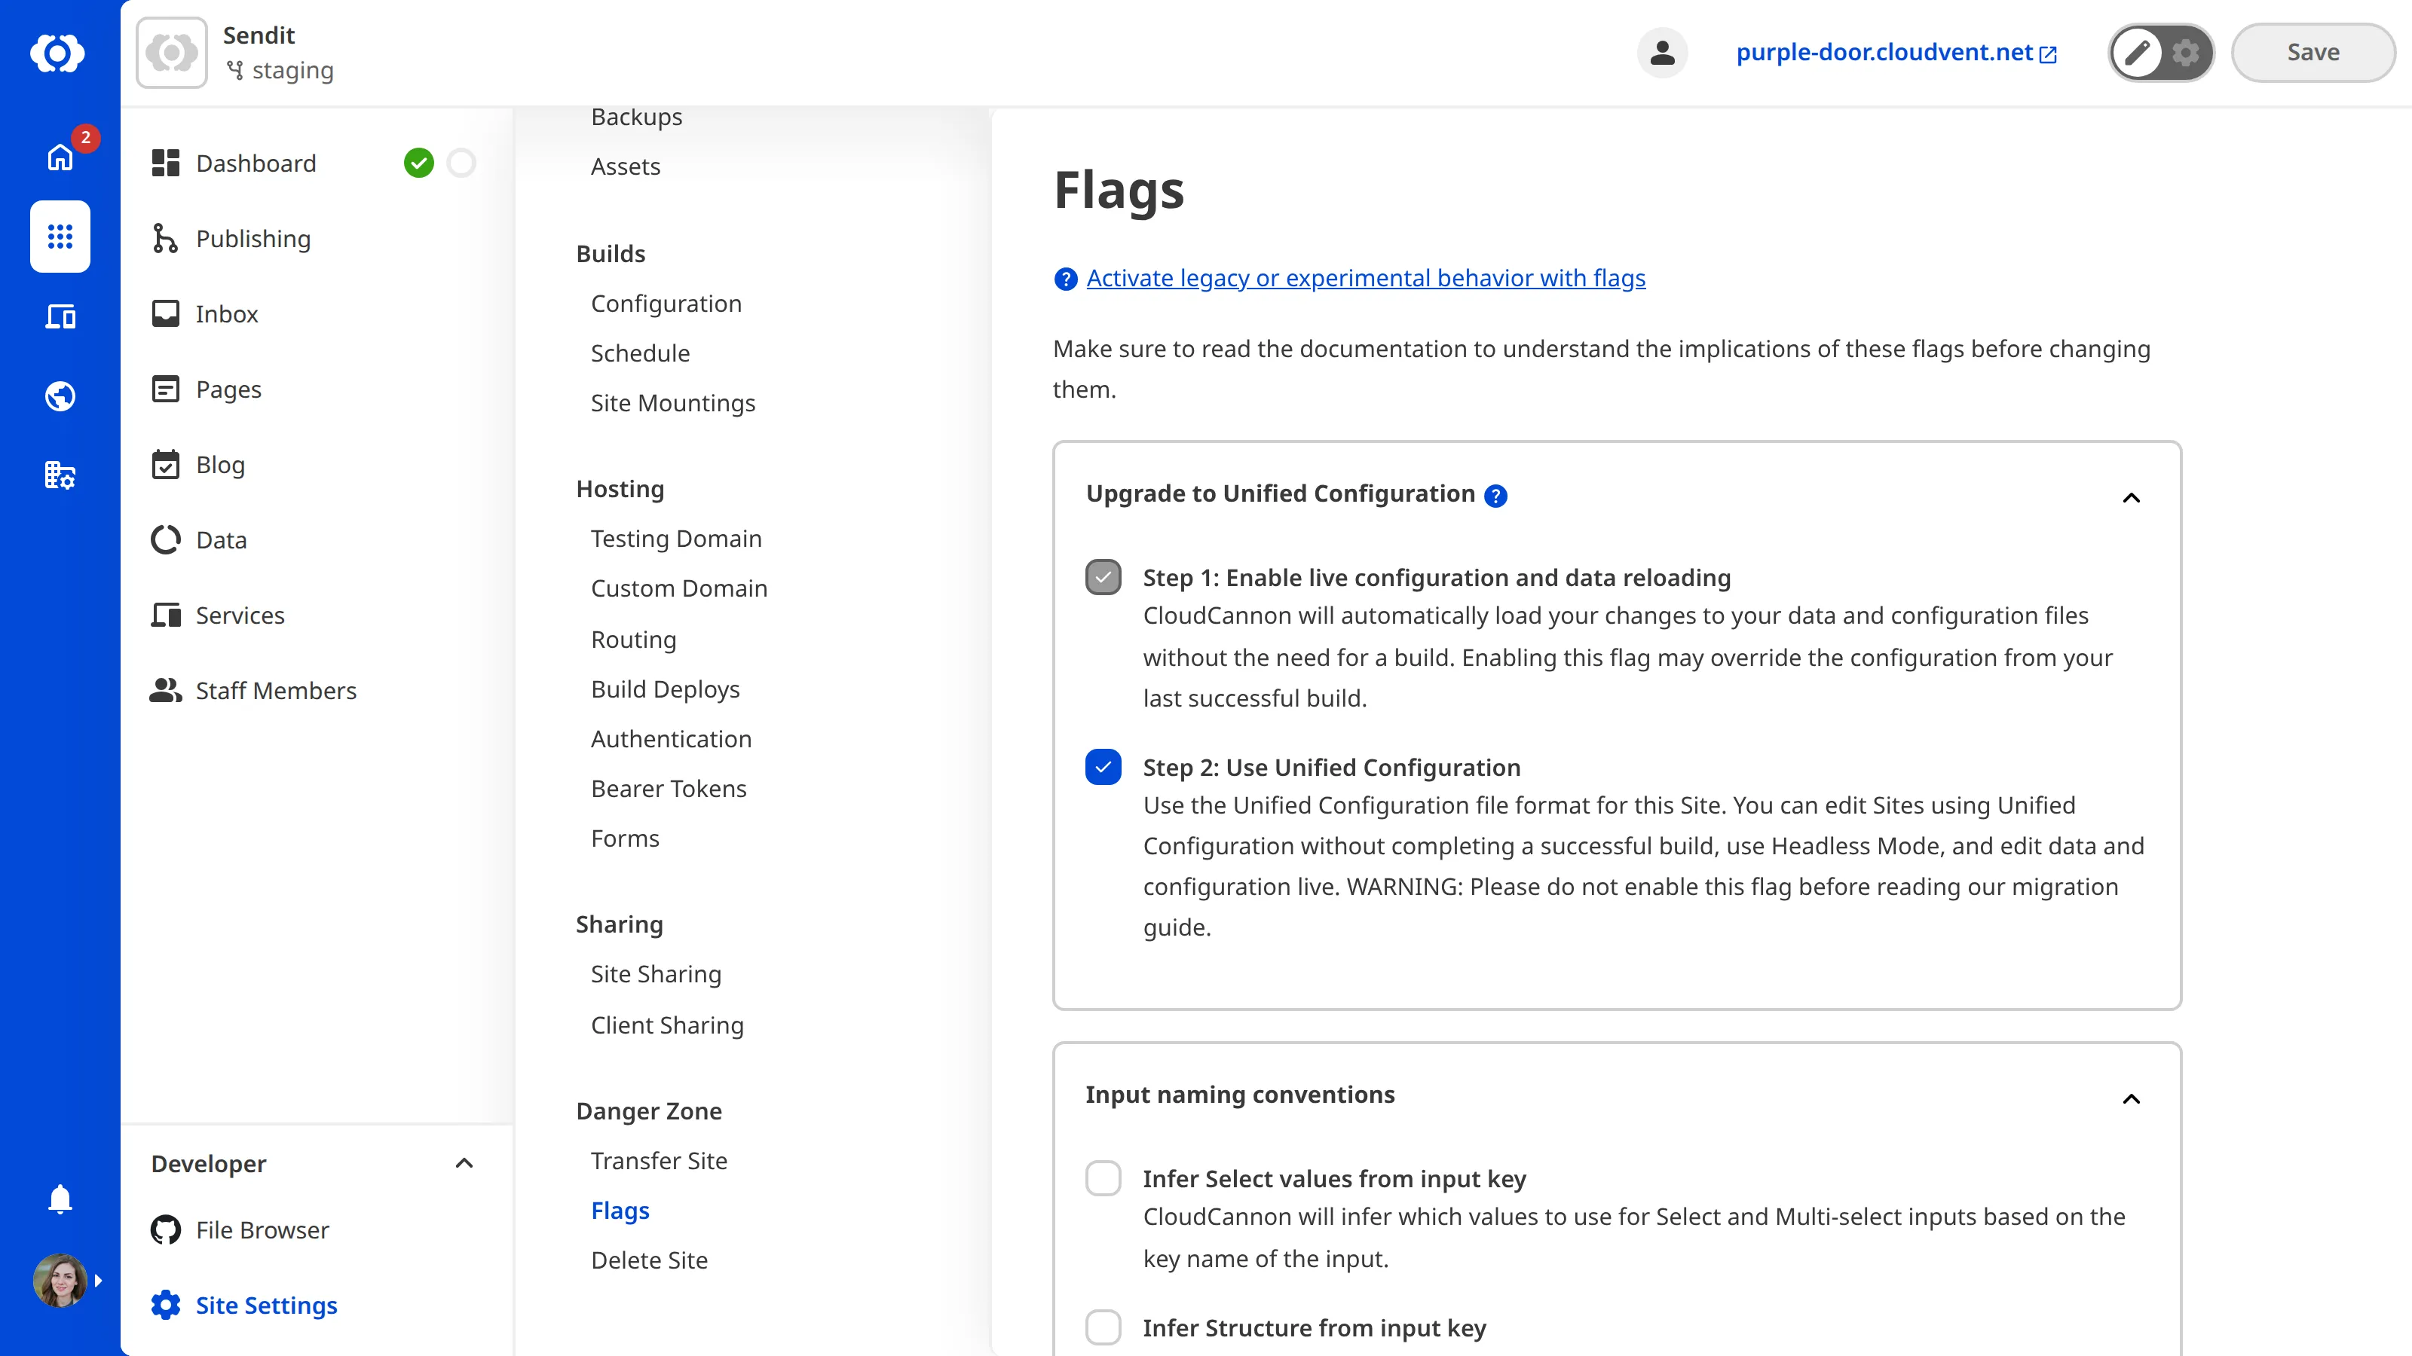Click the Save button

(2313, 53)
